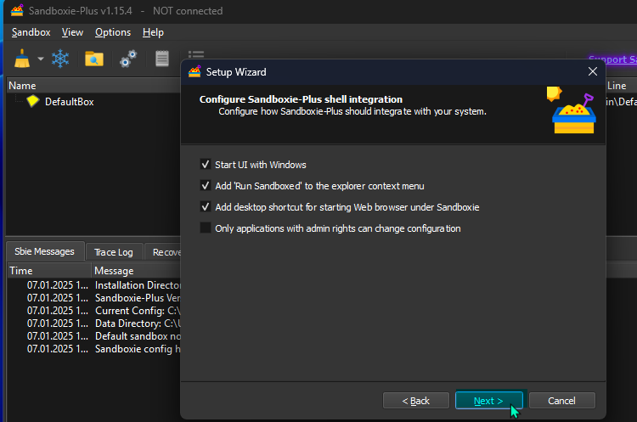Select the 'Installation Directory' message row
The image size is (637, 422).
coord(93,285)
